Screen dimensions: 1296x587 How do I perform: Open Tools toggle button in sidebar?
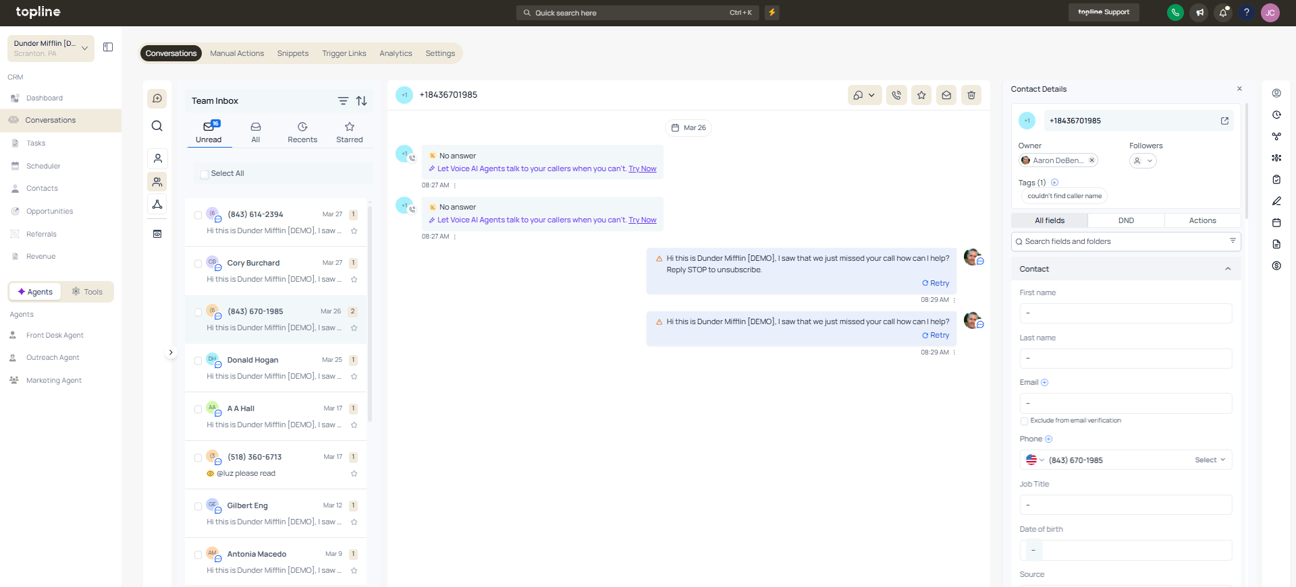[x=87, y=292]
